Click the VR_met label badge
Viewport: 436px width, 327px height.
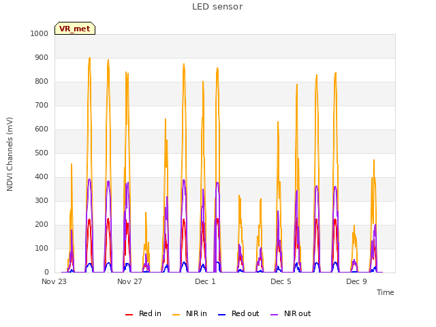point(75,29)
